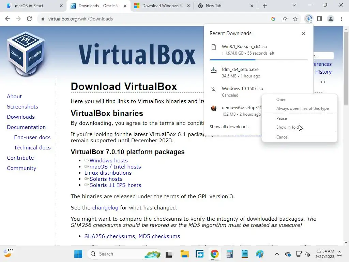Open Technical docs sidebar link
Image resolution: width=349 pixels, height=262 pixels.
coord(32,148)
